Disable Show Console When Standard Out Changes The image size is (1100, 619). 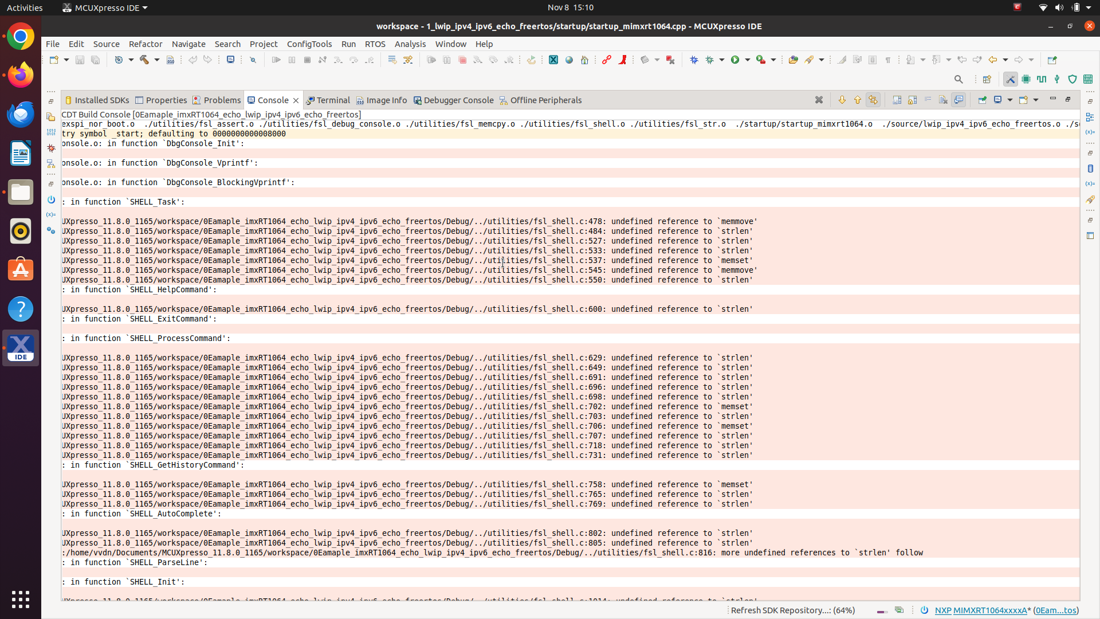point(960,99)
